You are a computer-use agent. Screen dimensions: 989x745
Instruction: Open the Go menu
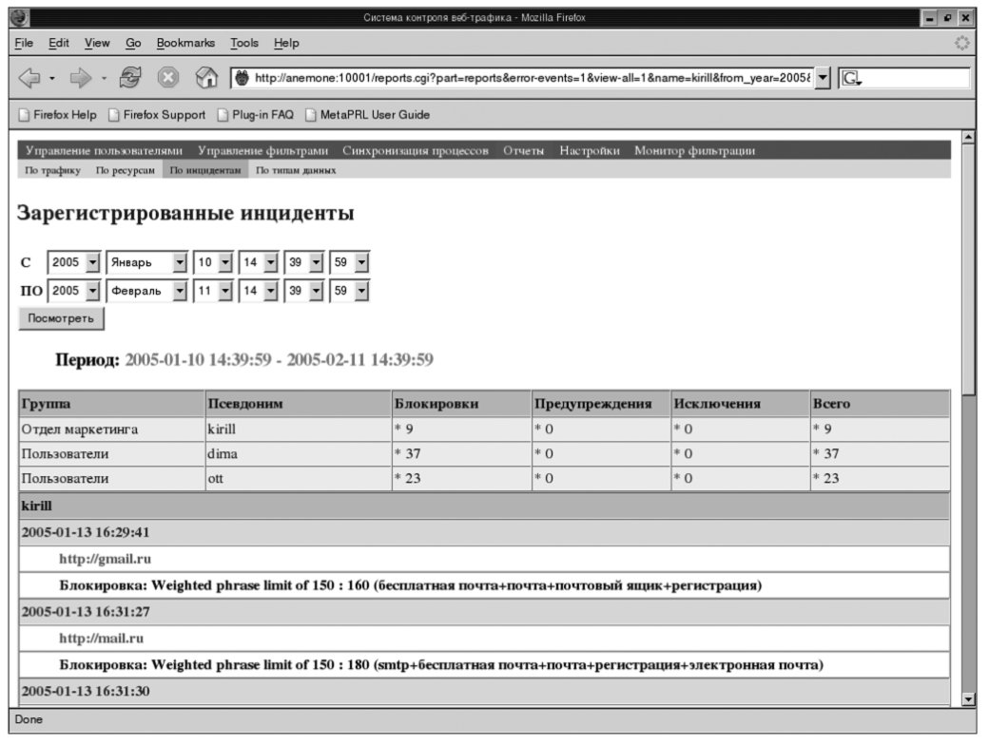[x=133, y=43]
